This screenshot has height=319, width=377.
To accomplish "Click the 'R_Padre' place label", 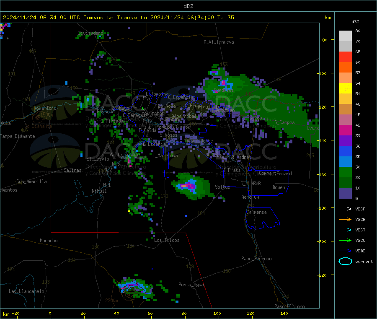I will click(x=240, y=157).
